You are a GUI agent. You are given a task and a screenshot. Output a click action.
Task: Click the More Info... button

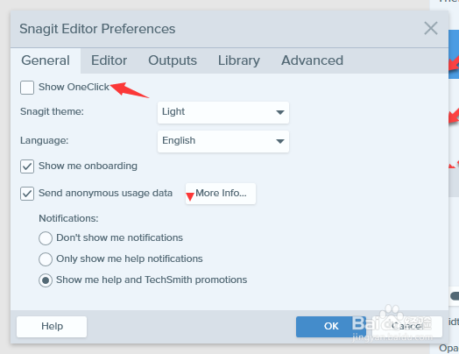click(221, 194)
